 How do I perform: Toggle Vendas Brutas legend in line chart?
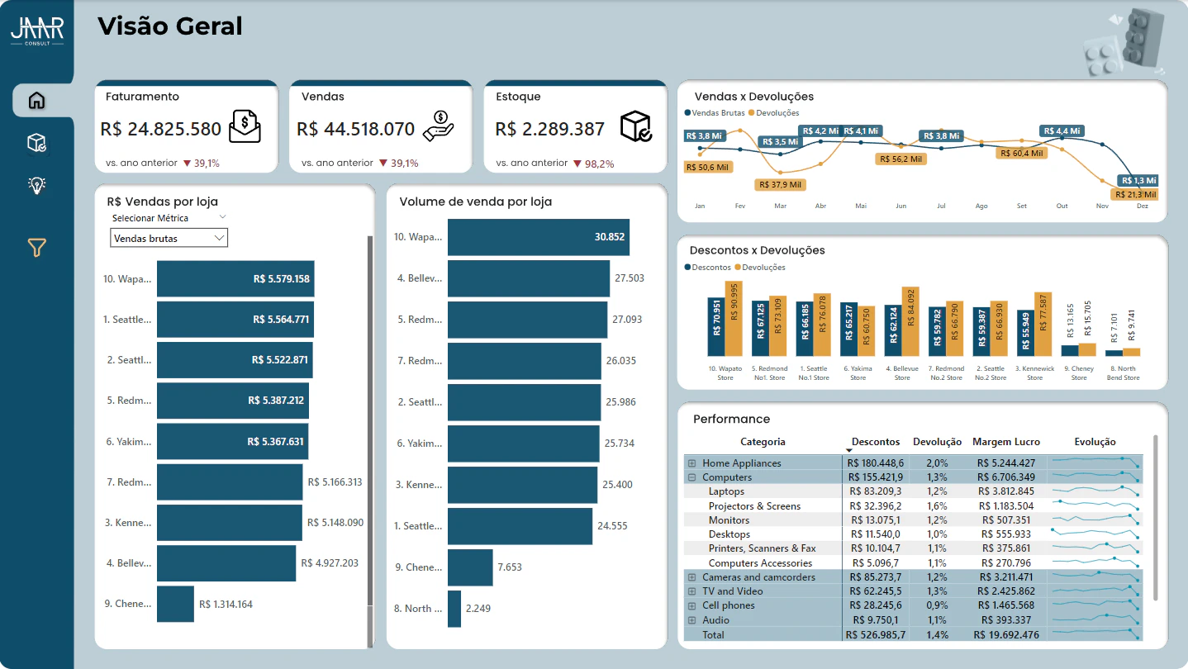point(715,113)
